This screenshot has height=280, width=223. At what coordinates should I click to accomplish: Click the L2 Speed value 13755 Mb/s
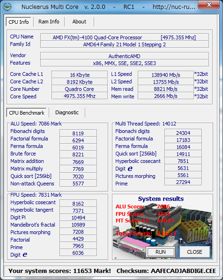[x=166, y=82]
